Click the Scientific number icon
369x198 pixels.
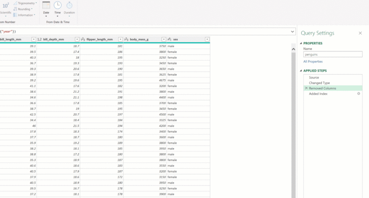(5, 6)
